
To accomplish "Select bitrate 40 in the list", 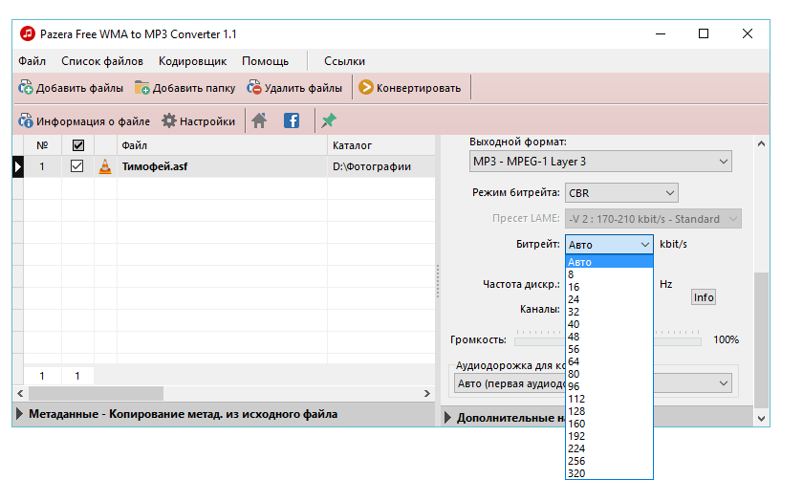I will (610, 324).
